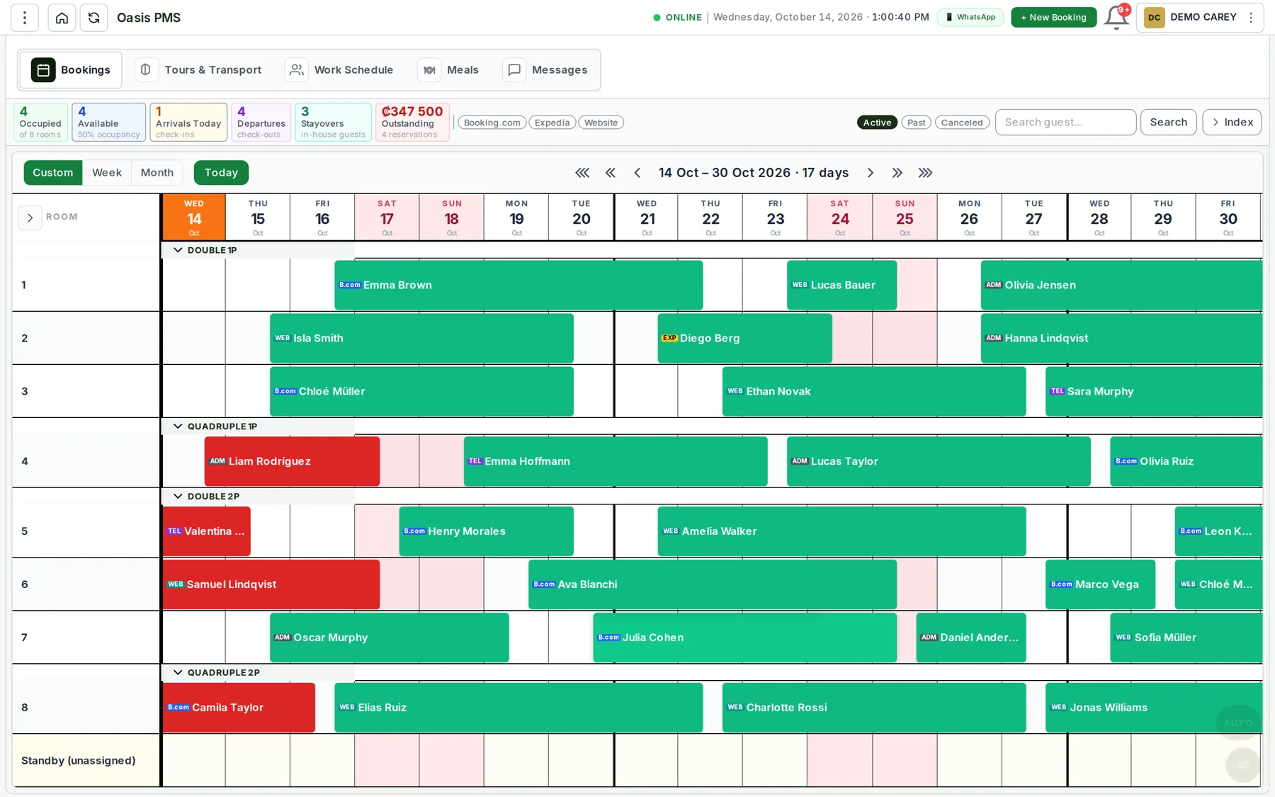Jump back with triple-chevron left arrow
Viewport: 1275px width, 797px height.
pos(582,173)
